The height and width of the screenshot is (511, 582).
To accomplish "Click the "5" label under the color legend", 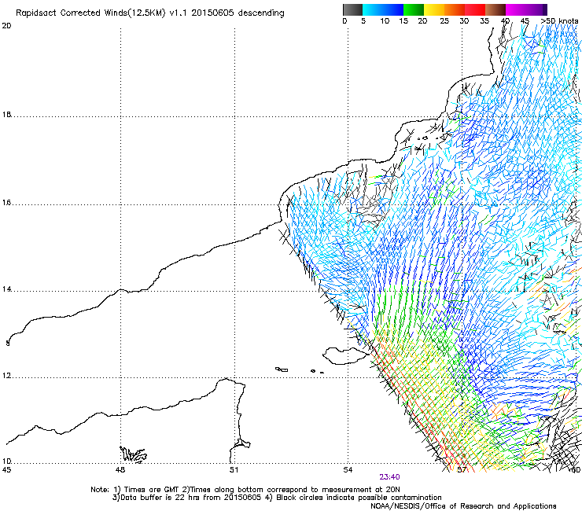I will (363, 21).
